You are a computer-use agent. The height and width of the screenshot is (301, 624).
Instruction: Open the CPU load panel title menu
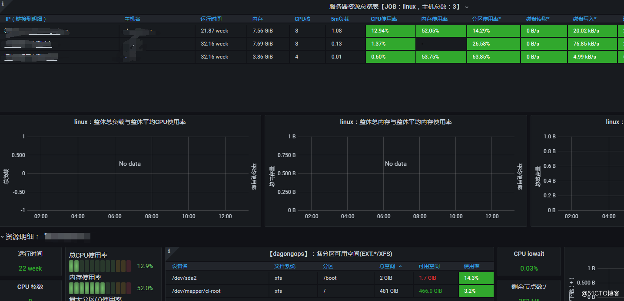coord(130,122)
